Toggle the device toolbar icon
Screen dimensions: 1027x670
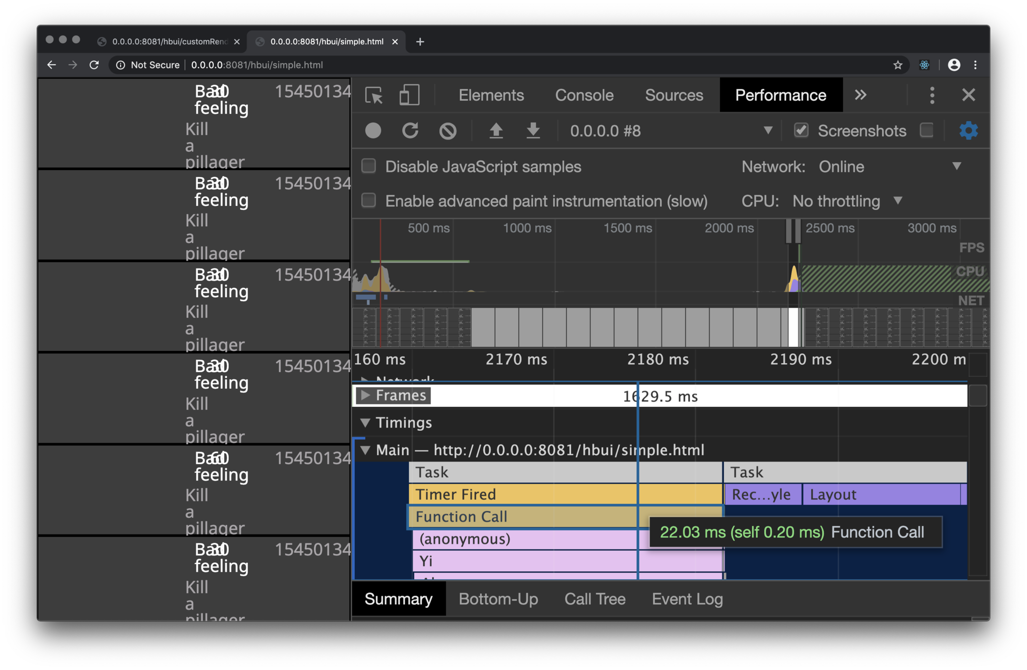click(x=409, y=95)
